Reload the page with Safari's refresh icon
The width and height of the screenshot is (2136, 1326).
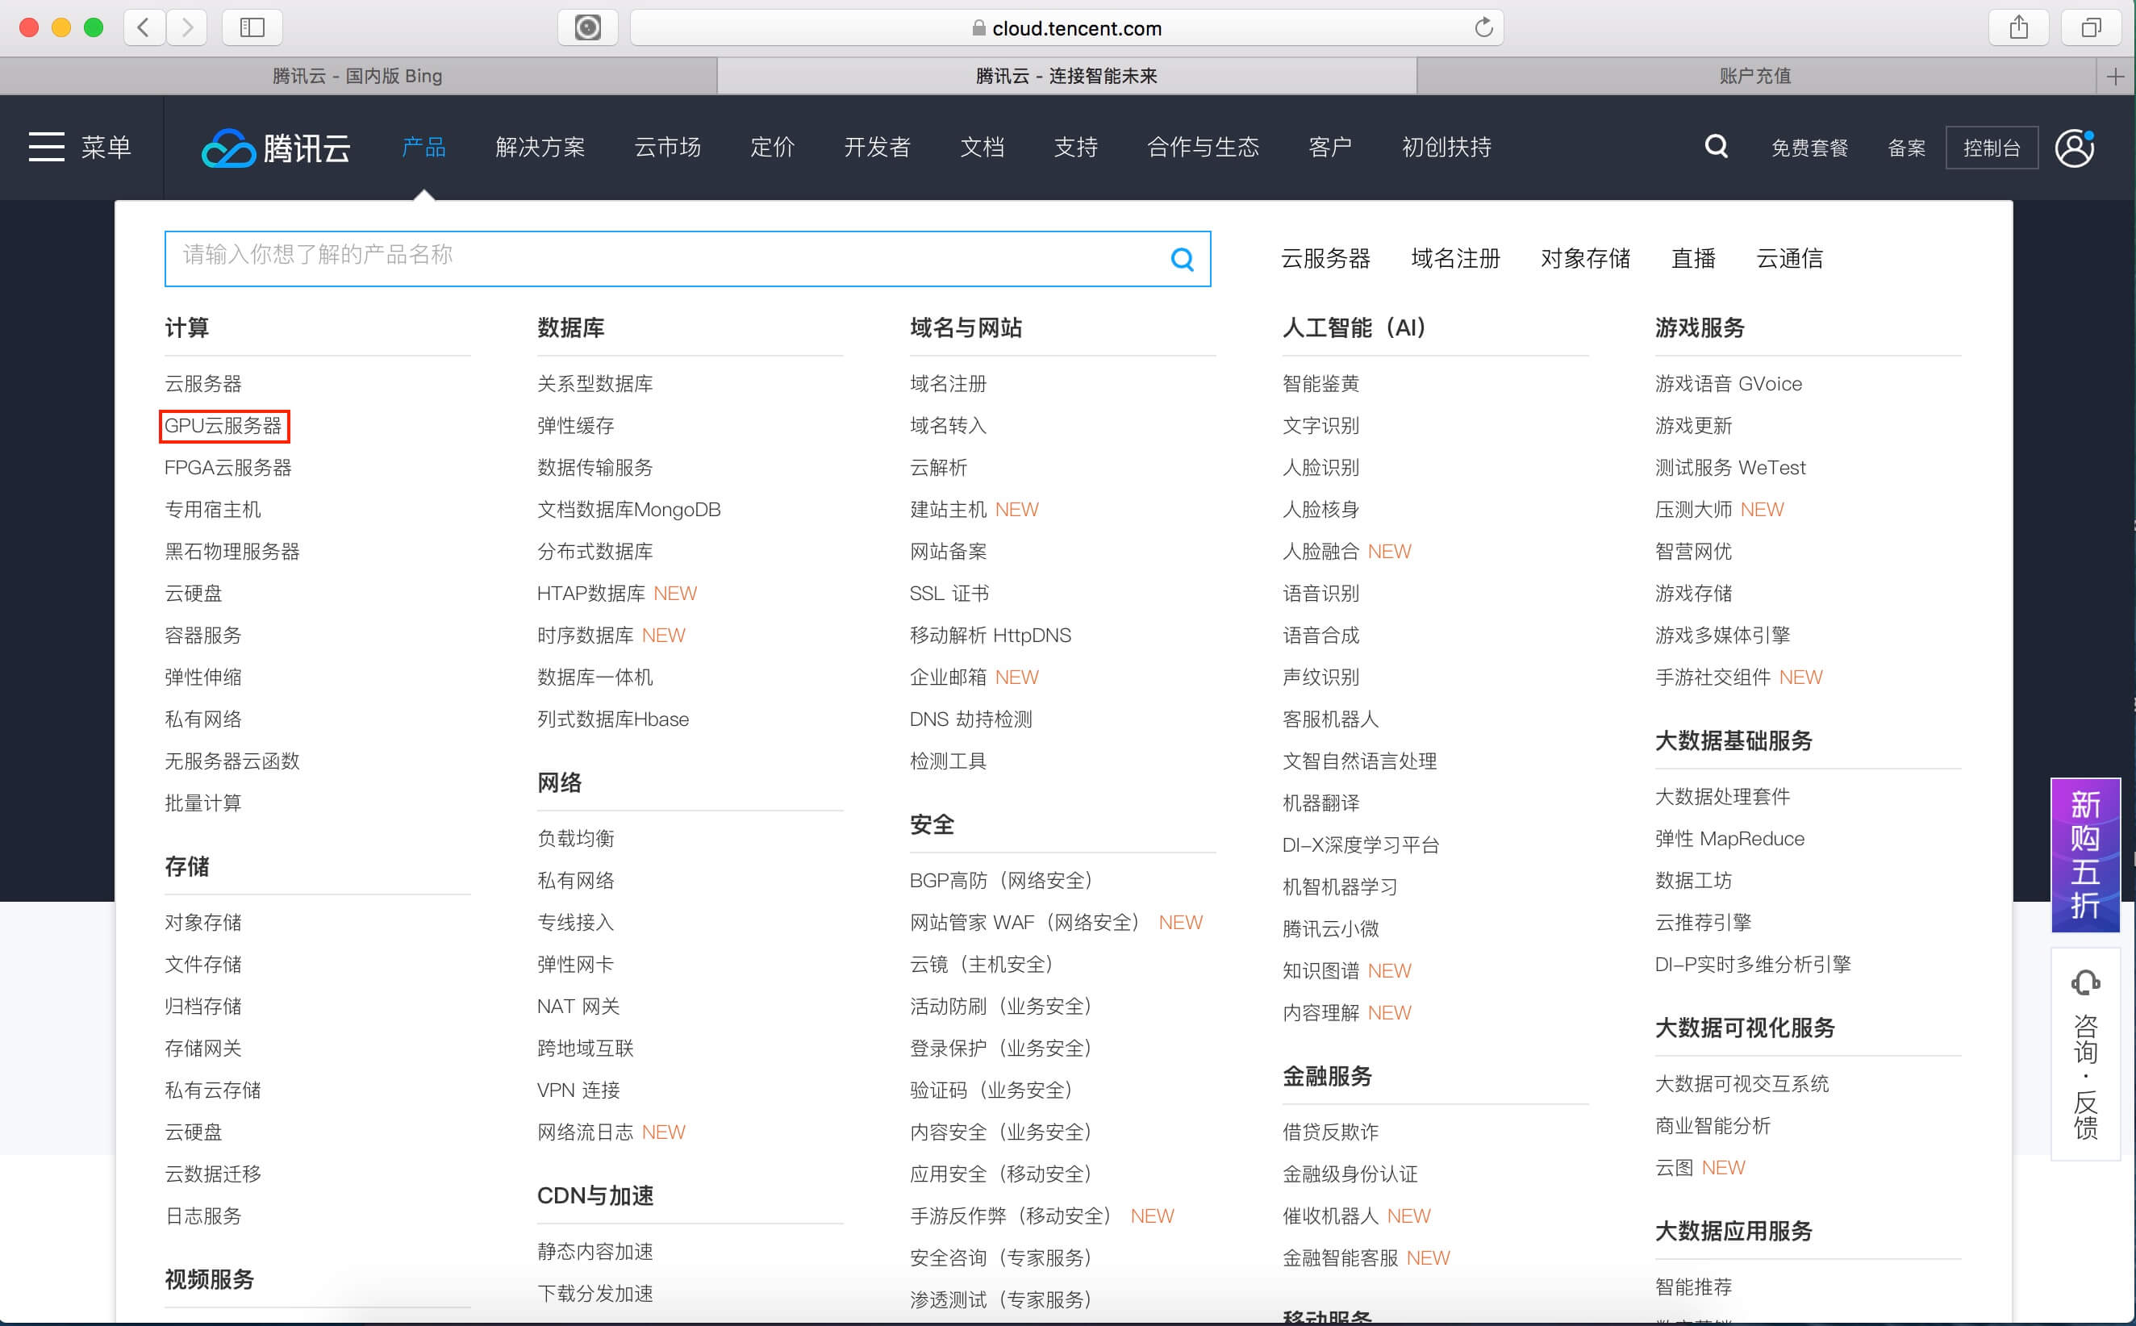[1483, 28]
